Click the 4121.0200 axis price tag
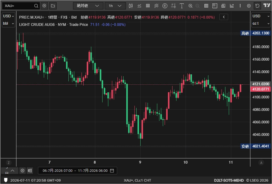This screenshot has height=184, width=272. click(260, 84)
